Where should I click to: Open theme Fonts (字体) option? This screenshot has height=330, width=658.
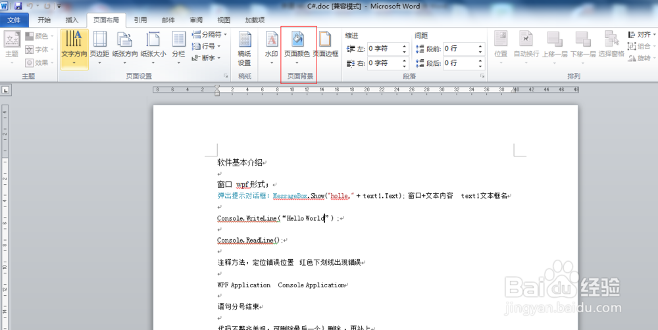coord(39,49)
